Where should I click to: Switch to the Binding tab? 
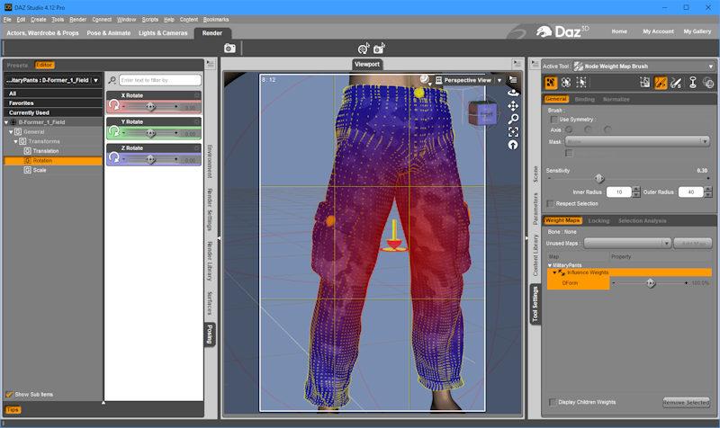[584, 99]
